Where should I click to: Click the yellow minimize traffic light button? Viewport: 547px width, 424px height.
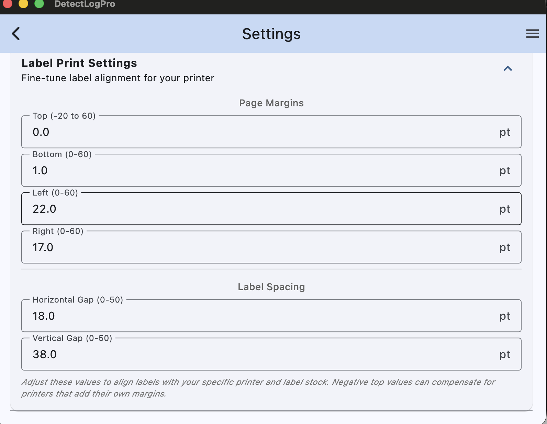point(23,4)
